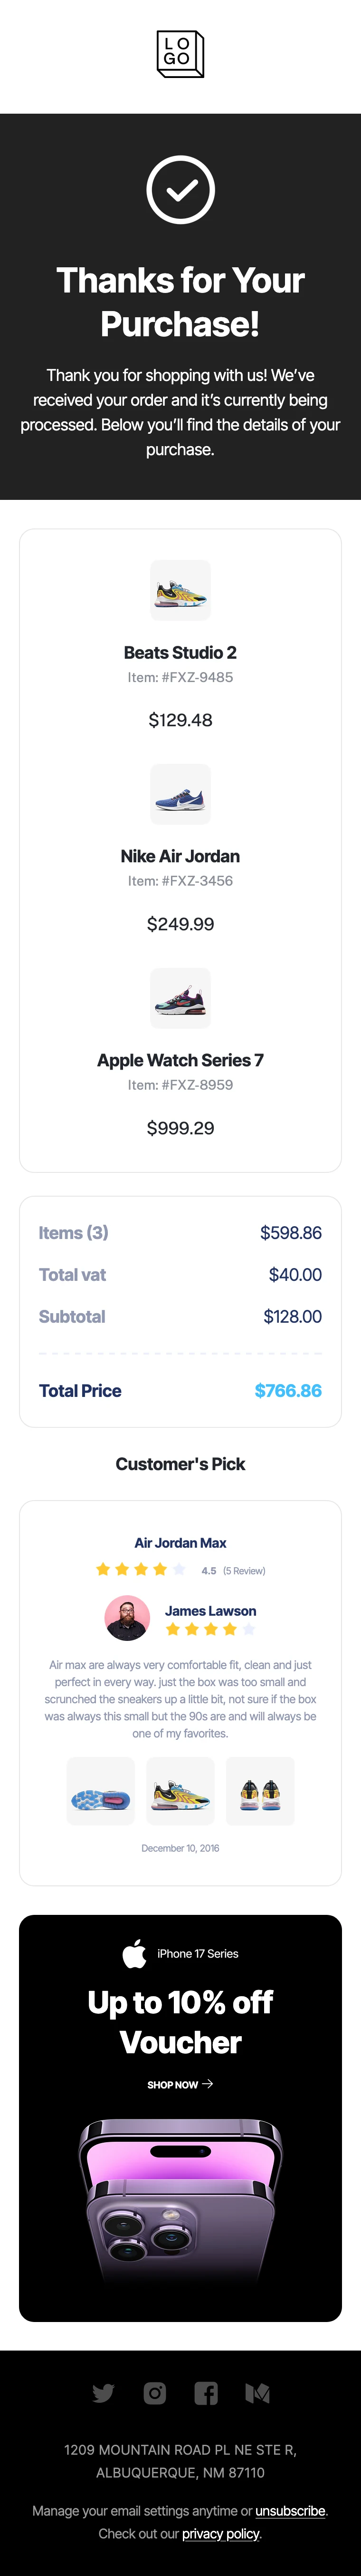The width and height of the screenshot is (361, 2576).
Task: Open Beats Studio 2 product image
Action: (x=180, y=590)
